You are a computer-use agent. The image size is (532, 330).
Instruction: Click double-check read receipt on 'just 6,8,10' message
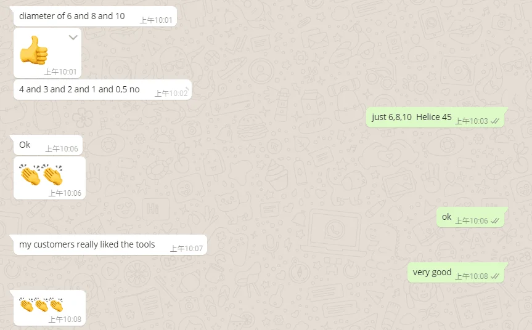(x=495, y=121)
